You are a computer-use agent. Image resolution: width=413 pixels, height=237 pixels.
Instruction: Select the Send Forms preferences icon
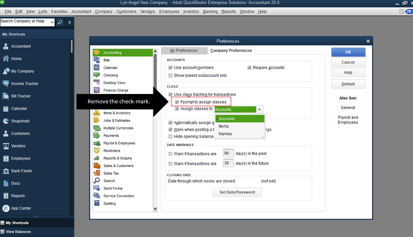tap(97, 188)
